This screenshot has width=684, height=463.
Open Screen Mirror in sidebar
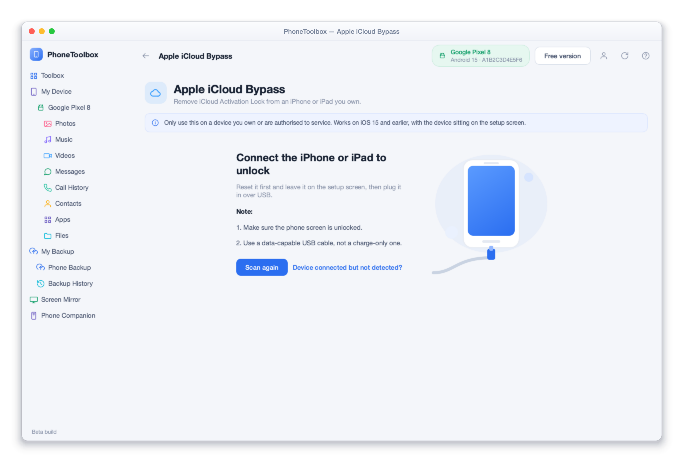[61, 300]
